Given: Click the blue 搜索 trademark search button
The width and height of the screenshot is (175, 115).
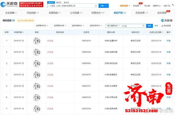Looking at the screenshot, I should click(x=150, y=26).
